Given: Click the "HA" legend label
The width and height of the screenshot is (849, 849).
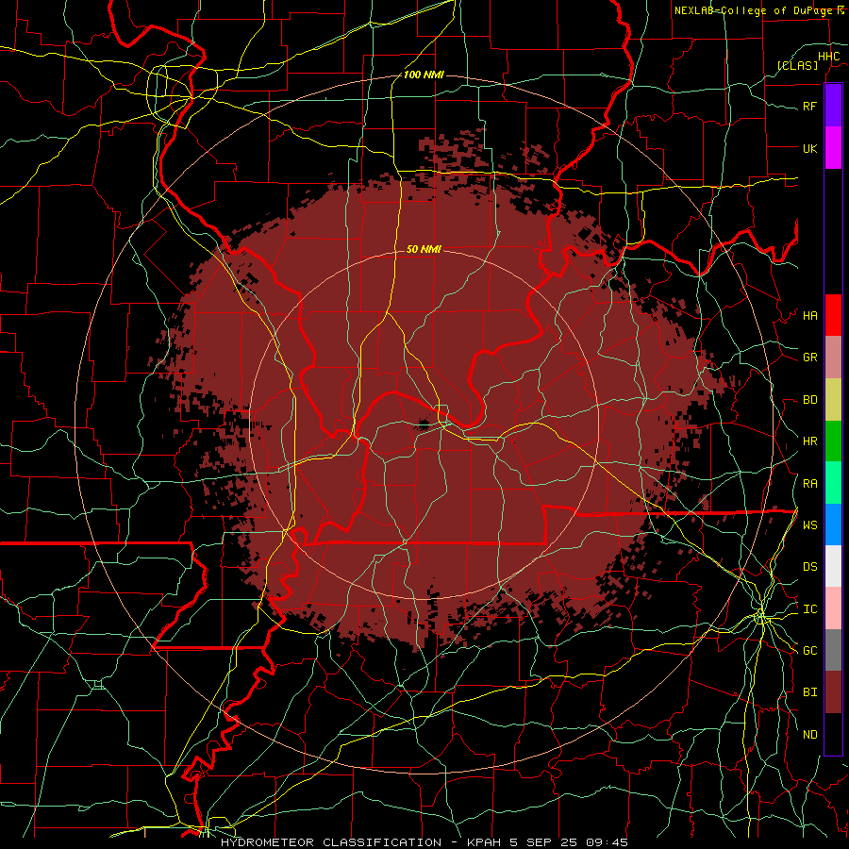Looking at the screenshot, I should 809,316.
